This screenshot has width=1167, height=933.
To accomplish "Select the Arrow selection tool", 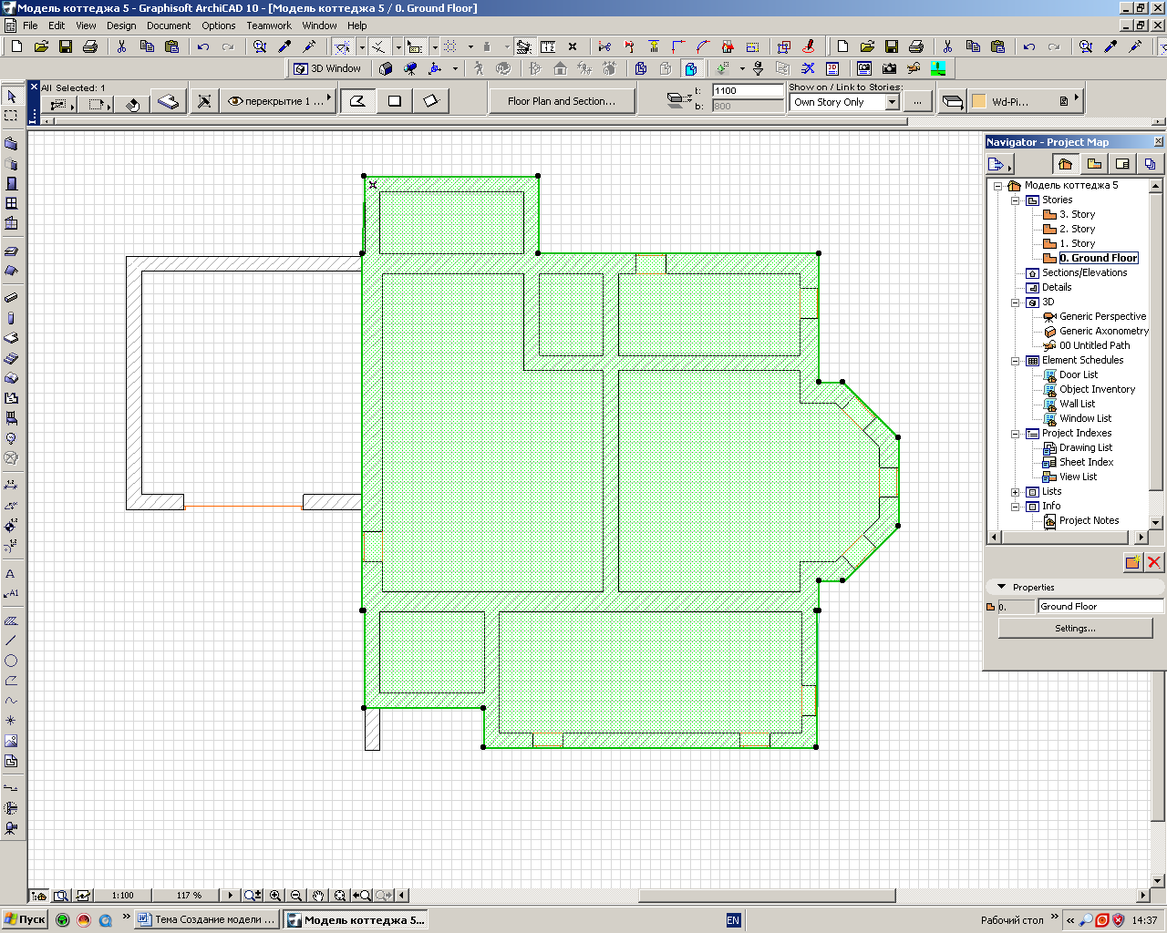I will click(x=11, y=96).
